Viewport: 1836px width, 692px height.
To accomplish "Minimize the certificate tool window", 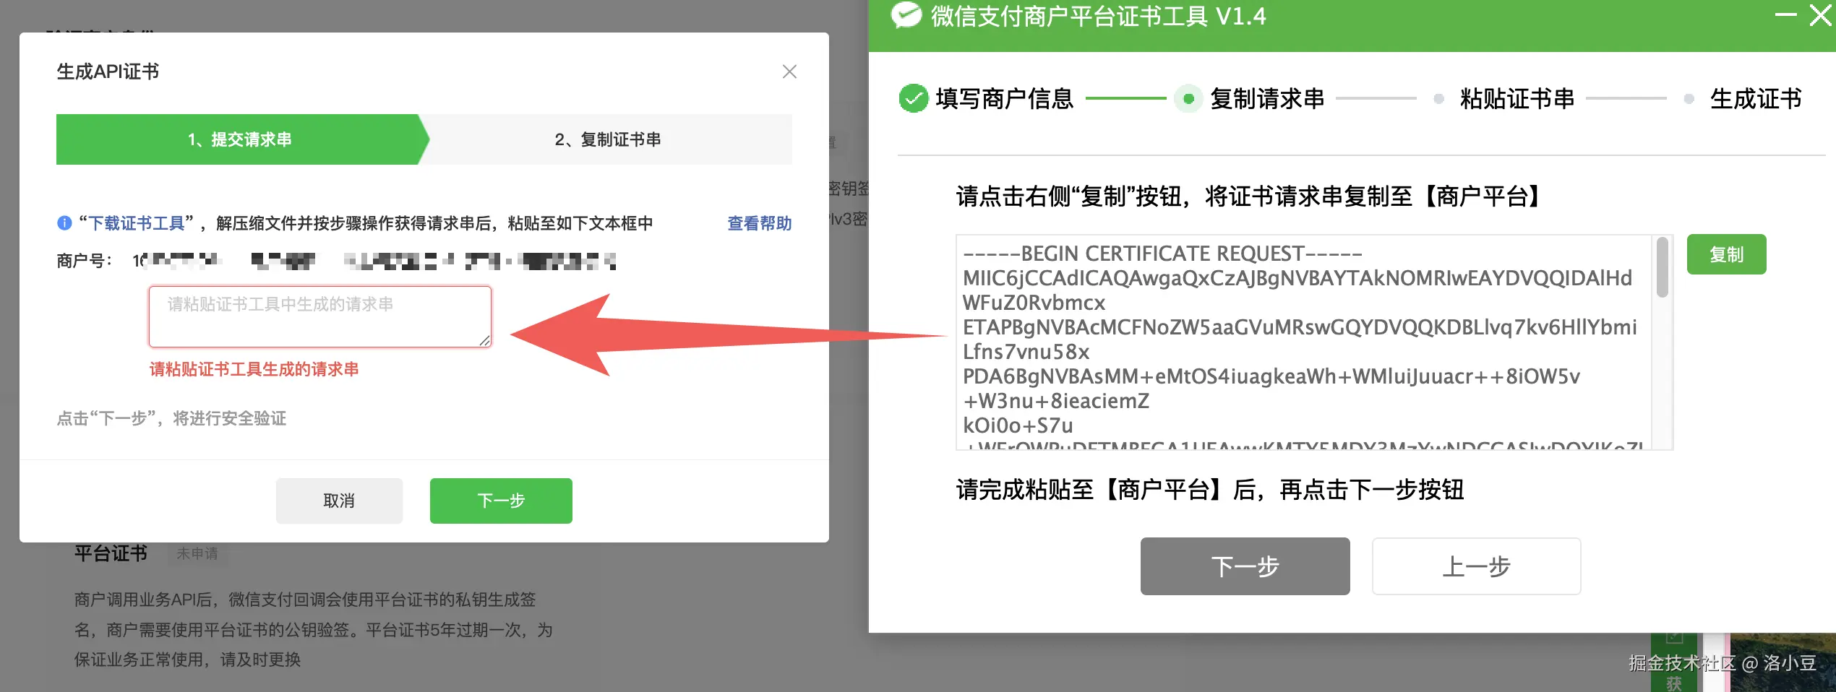I will pyautogui.click(x=1785, y=14).
